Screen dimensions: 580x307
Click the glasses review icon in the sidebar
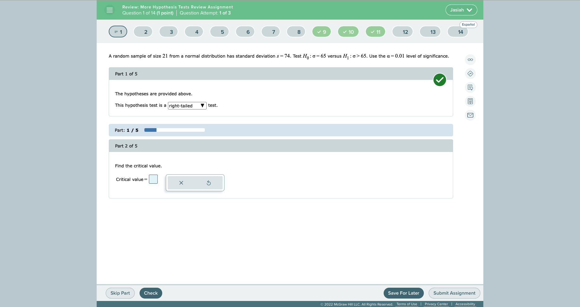coord(470,60)
